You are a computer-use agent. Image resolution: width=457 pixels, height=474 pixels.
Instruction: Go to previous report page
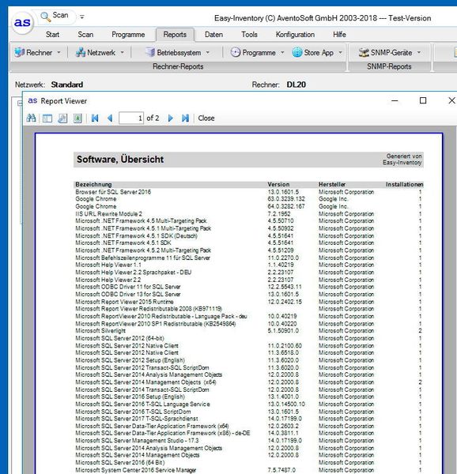pos(110,118)
